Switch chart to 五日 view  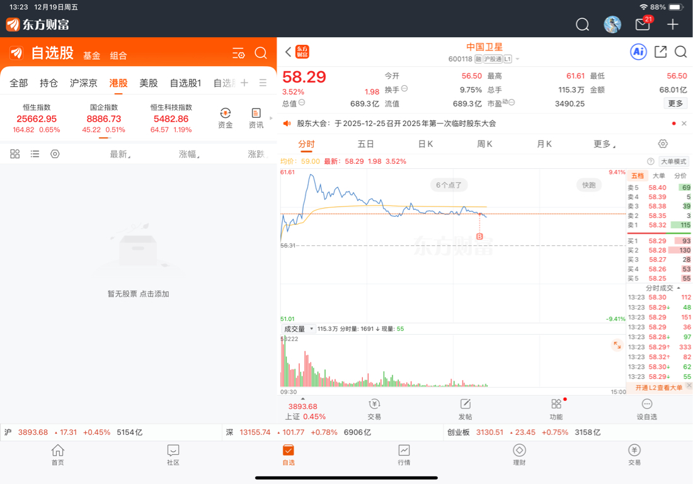365,144
